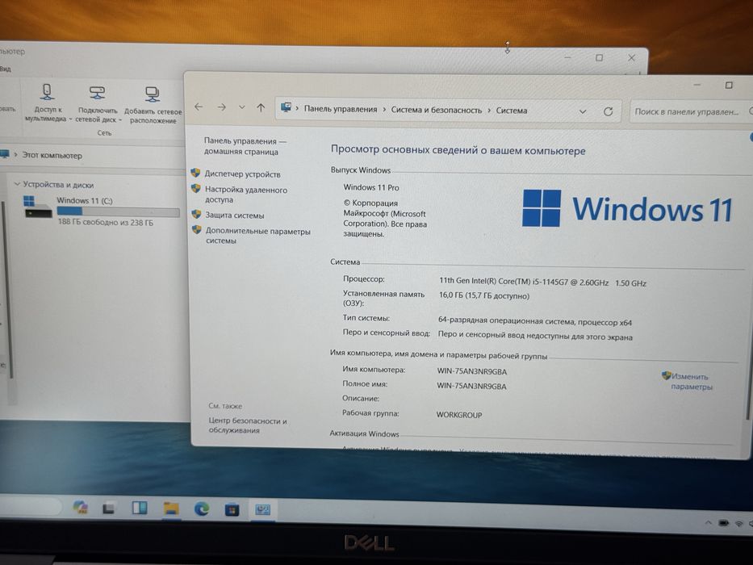Select computer name value next to 'Имя компьютера:'
This screenshot has height=565, width=753.
coord(471,371)
